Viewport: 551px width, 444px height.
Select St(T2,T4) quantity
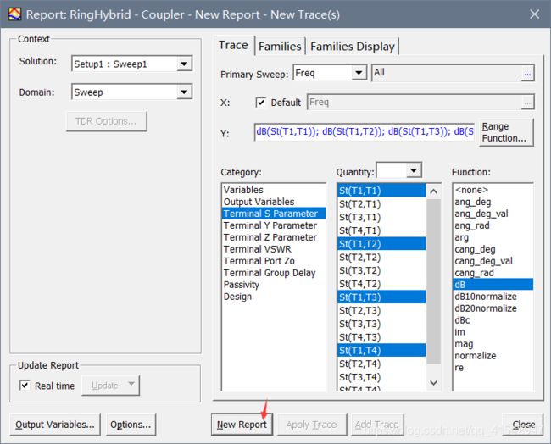coord(381,364)
